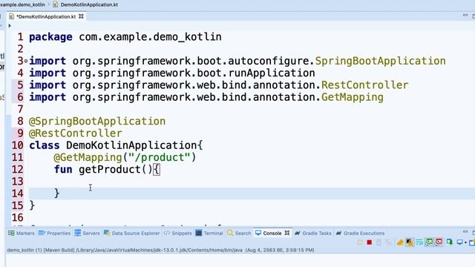Switch to the Properties tab
This screenshot has width=475, height=267.
coord(54,233)
